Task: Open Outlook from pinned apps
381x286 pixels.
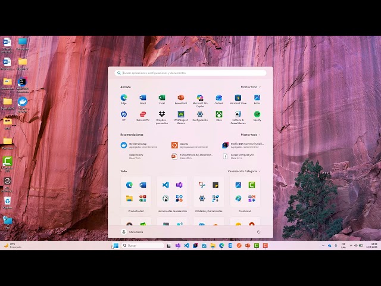Action: tap(219, 100)
